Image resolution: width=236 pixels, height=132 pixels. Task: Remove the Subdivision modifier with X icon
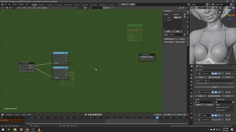(x=233, y=120)
